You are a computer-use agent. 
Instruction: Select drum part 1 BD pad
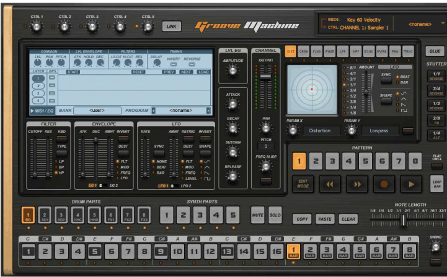[29, 215]
